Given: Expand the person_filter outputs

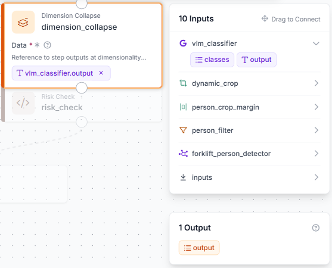Looking at the screenshot, I should tap(317, 130).
